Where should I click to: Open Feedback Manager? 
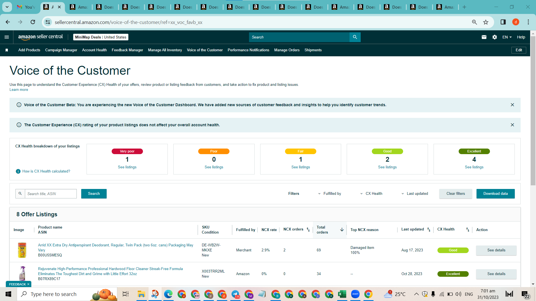pyautogui.click(x=127, y=50)
